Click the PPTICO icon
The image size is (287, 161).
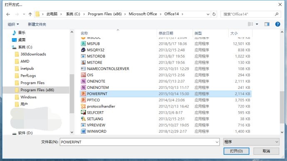tap(83, 100)
